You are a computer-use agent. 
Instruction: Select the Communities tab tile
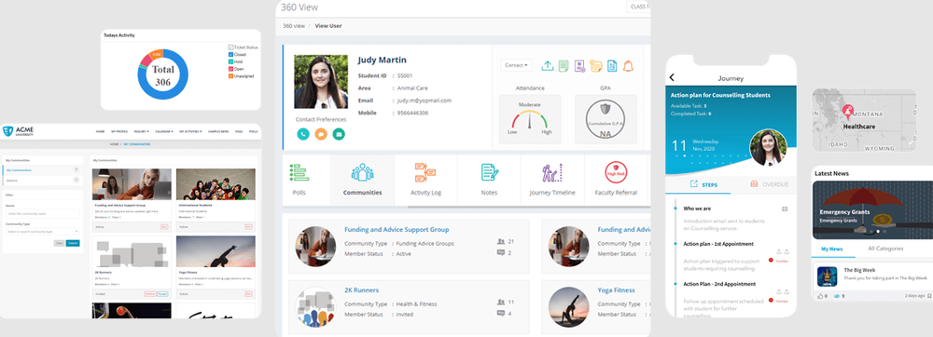click(362, 180)
